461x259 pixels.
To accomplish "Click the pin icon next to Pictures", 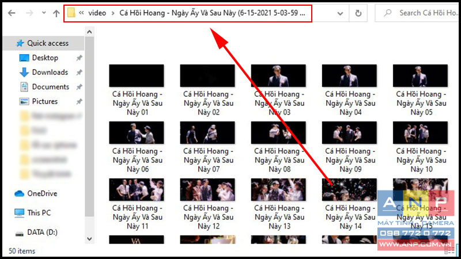I will tap(79, 102).
